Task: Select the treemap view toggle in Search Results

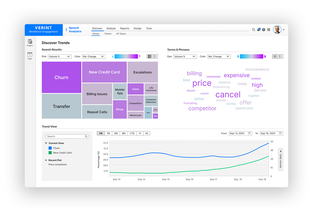Action: [x=149, y=56]
